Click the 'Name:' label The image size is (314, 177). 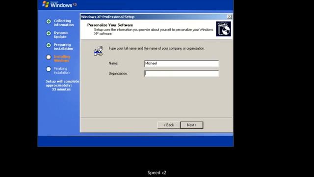[x=113, y=63]
